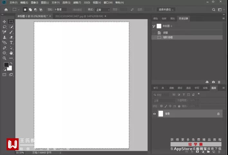Click the Home icon in options bar
Image resolution: width=228 pixels, height=155 pixels.
(x=6, y=10)
